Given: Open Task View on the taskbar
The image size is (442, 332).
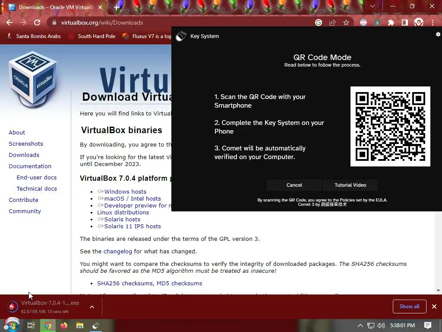Looking at the screenshot, I should tap(31, 326).
